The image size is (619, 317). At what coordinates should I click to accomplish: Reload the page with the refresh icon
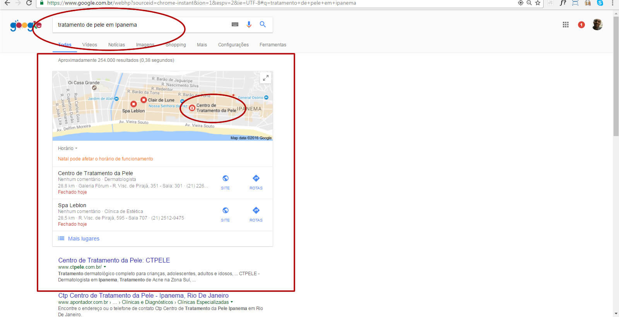pyautogui.click(x=29, y=3)
